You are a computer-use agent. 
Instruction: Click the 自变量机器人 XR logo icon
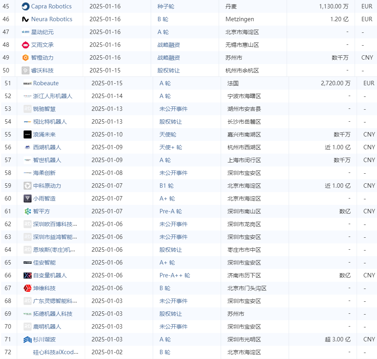pos(28,275)
